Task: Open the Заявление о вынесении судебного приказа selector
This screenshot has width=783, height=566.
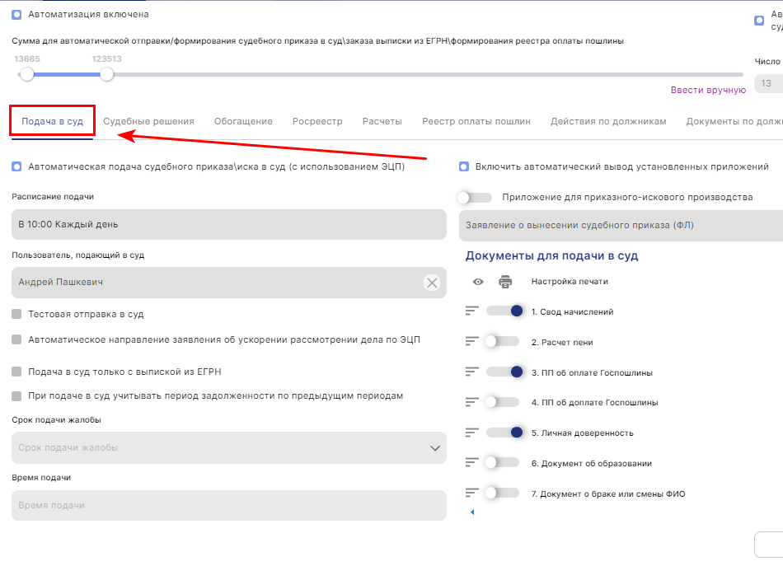Action: [620, 225]
